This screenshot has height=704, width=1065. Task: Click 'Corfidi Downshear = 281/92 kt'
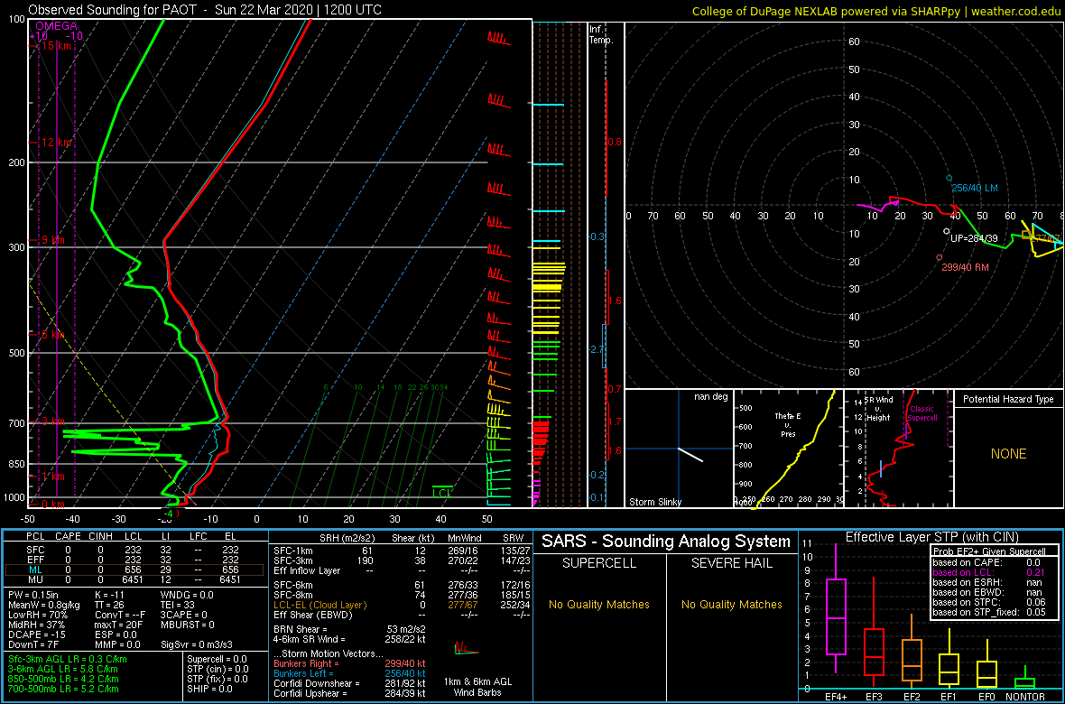(x=350, y=683)
